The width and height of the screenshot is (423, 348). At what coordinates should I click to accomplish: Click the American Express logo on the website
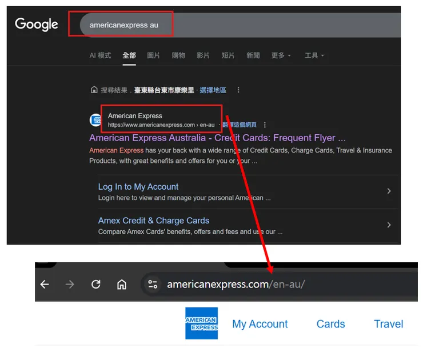[202, 323]
